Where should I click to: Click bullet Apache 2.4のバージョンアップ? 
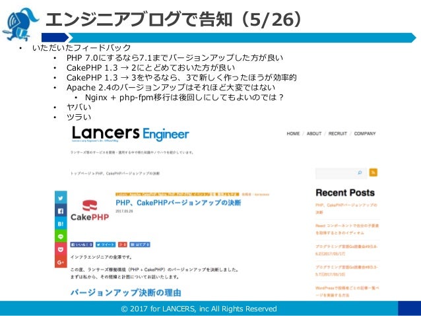171,88
